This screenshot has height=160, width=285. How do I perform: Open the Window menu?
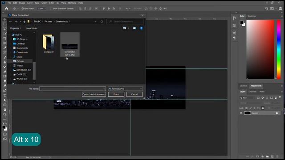click(72, 3)
